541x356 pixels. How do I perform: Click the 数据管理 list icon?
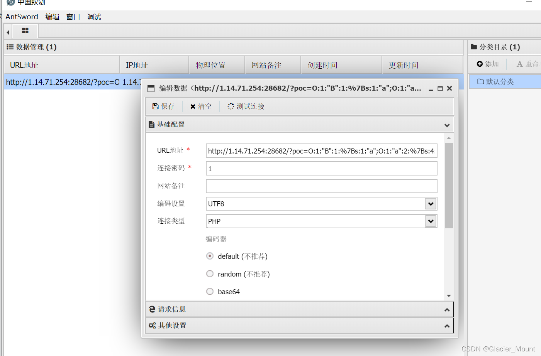tap(9, 47)
